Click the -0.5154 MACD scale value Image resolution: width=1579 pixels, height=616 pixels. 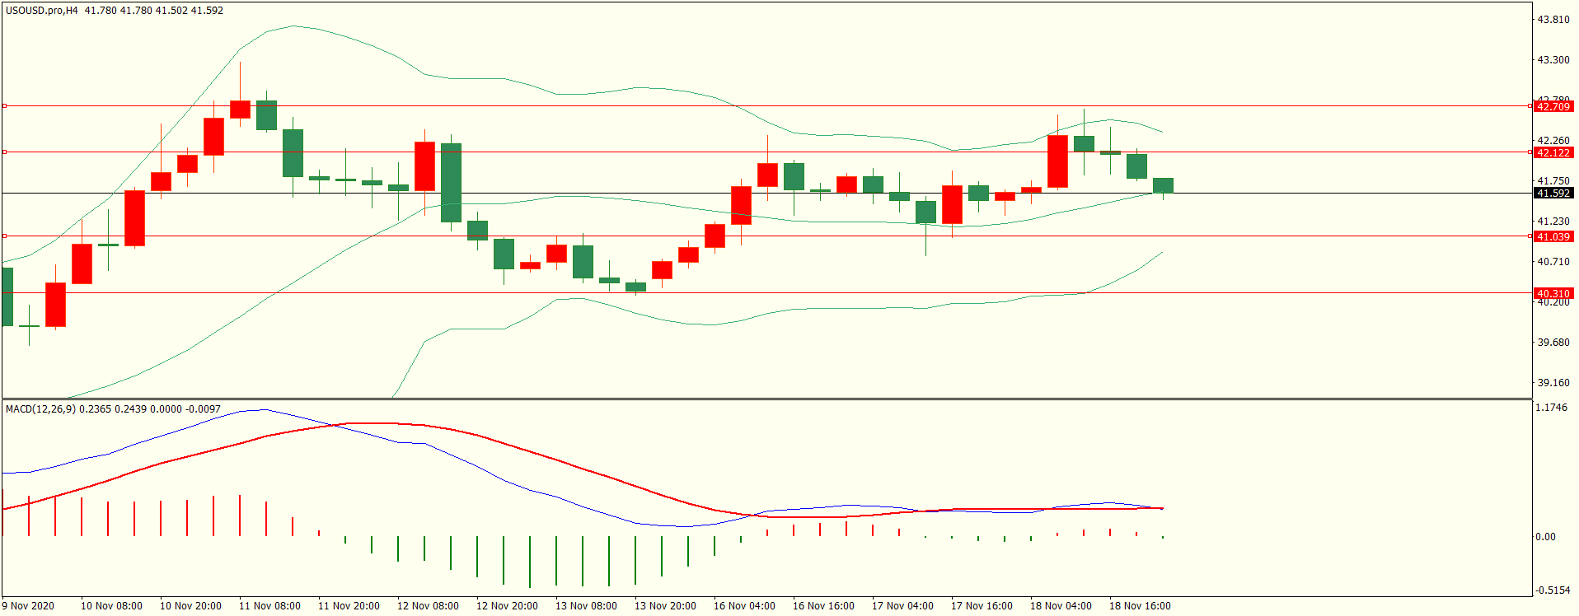(1552, 590)
